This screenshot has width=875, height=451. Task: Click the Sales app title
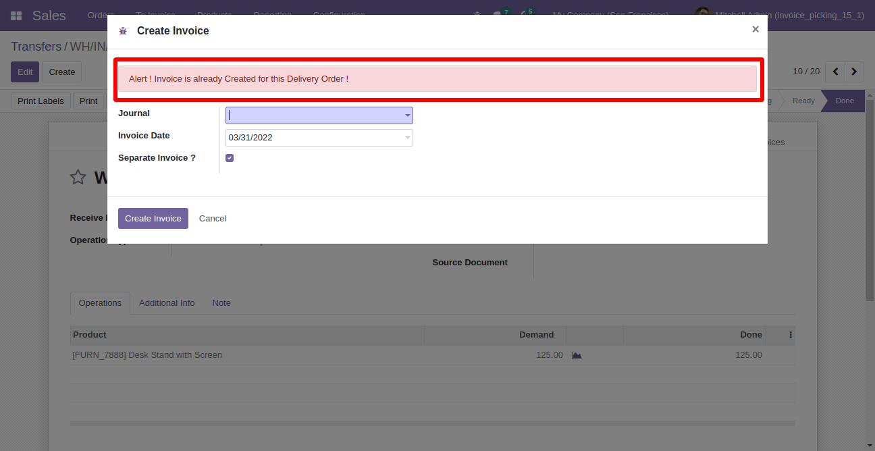pos(49,16)
